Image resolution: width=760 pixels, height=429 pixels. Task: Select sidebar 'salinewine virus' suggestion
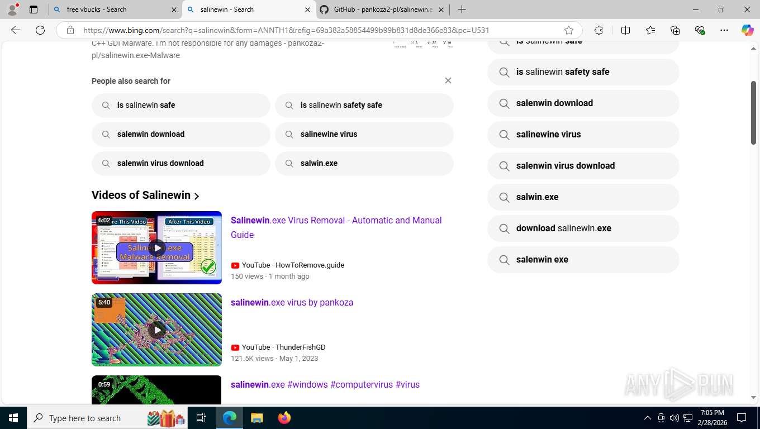(583, 134)
